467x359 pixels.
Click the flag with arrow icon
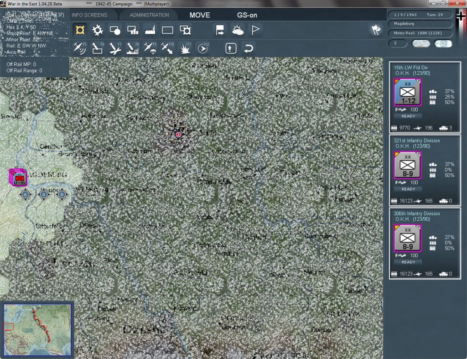[220, 30]
